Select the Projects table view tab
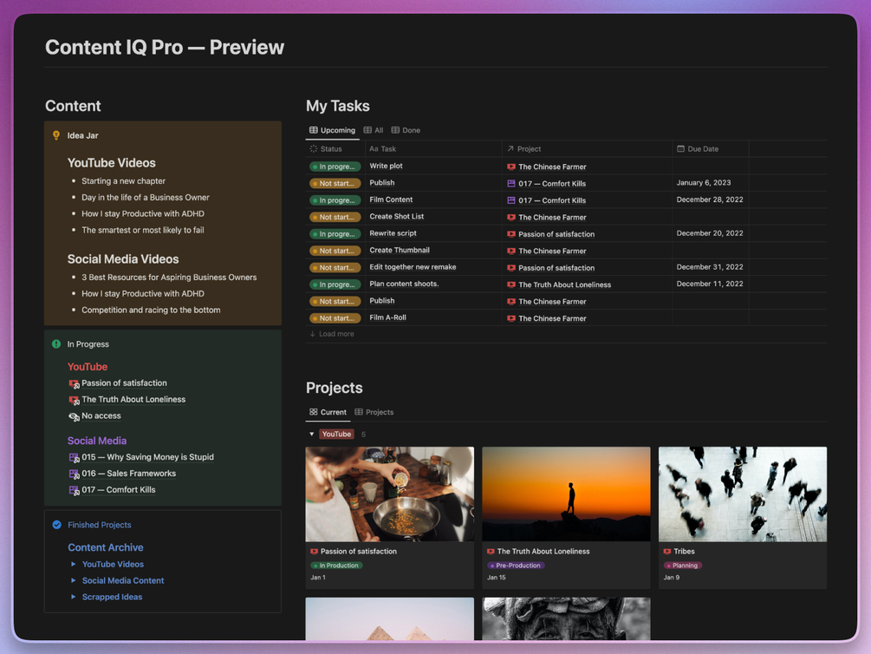871x654 pixels. tap(374, 412)
